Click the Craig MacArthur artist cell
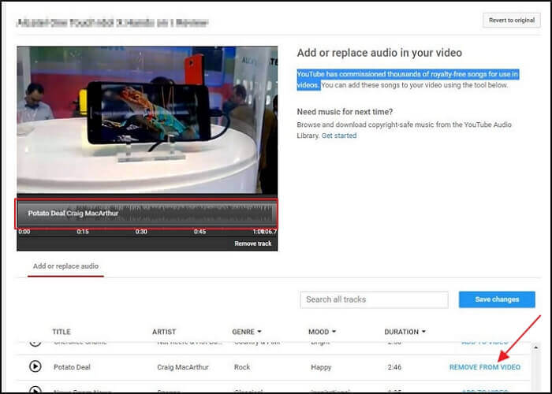This screenshot has height=394, width=552. [x=183, y=367]
